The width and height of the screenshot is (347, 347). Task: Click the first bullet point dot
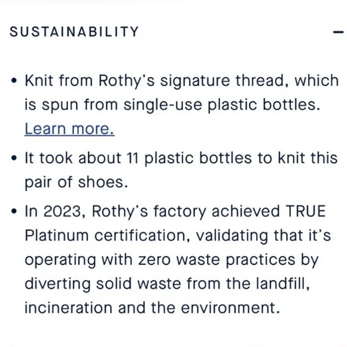14,81
